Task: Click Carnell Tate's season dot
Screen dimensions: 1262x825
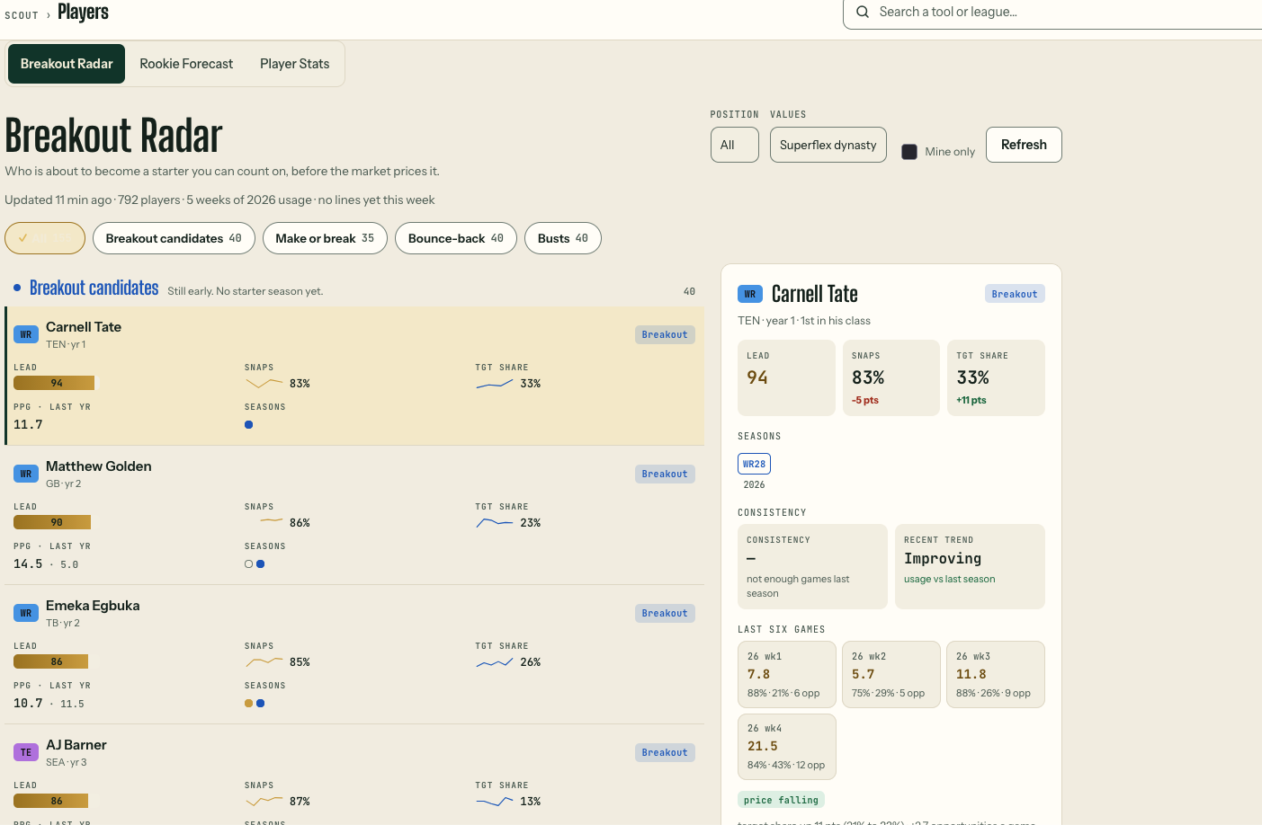Action: pyautogui.click(x=249, y=425)
